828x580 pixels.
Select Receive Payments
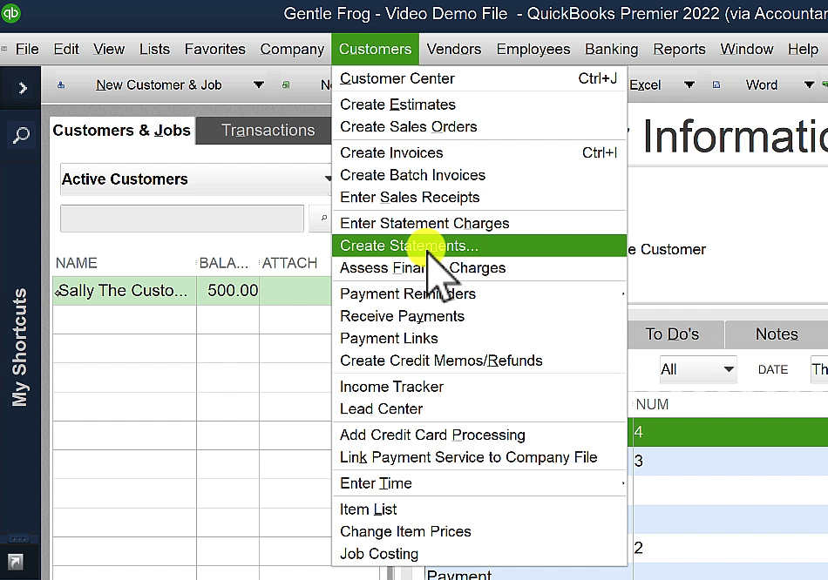click(479, 316)
